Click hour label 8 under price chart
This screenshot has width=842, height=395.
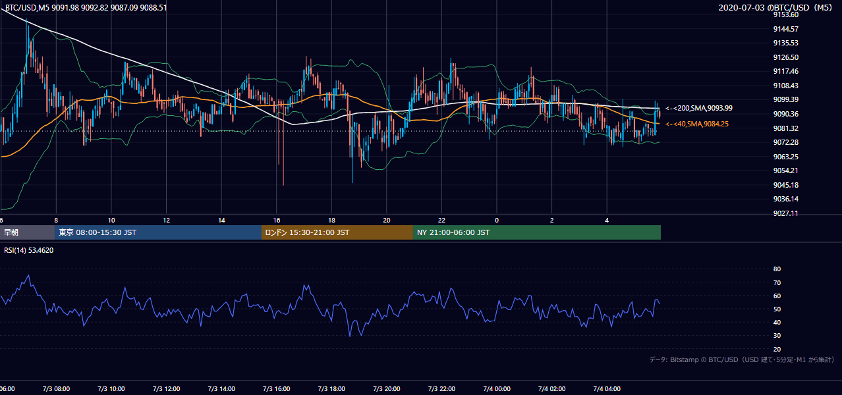coord(56,220)
